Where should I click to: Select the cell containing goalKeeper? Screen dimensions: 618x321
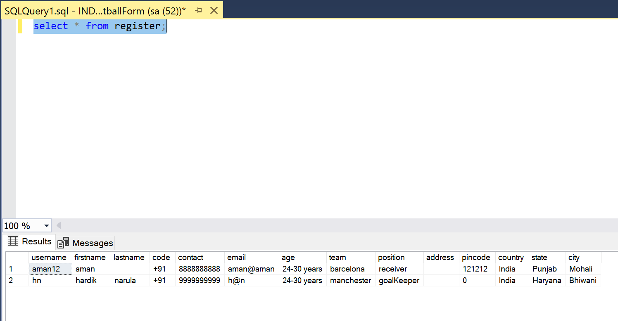pos(399,280)
